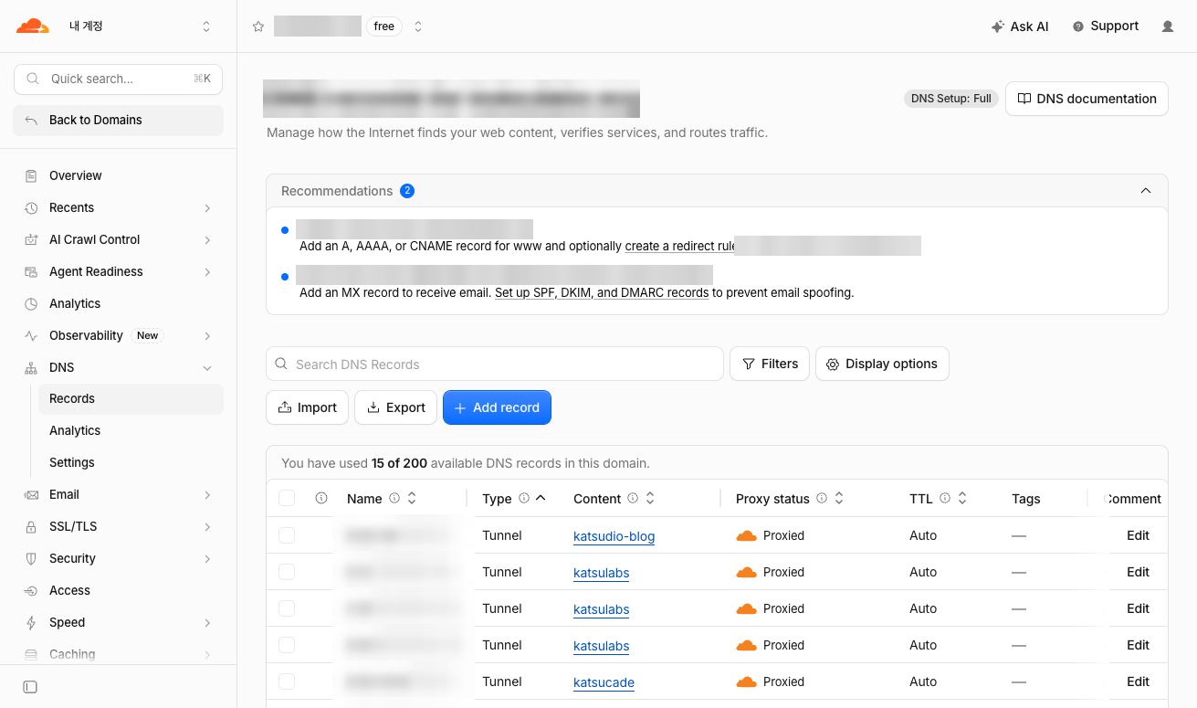1197x708 pixels.
Task: Focus the Quick search box
Action: click(119, 79)
